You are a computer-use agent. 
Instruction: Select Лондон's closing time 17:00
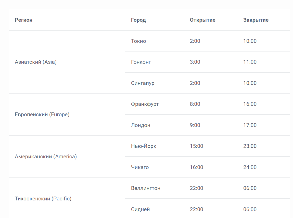250,125
